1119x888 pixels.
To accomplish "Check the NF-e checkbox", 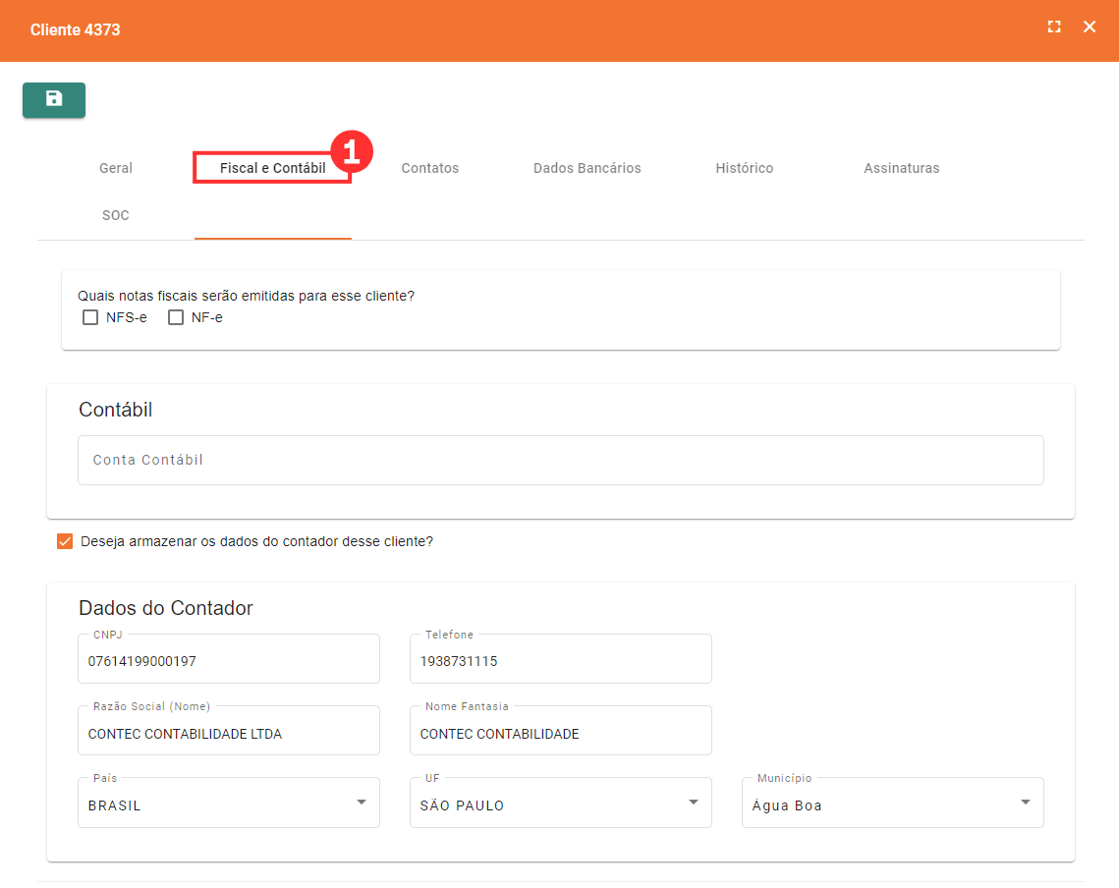I will coord(176,317).
